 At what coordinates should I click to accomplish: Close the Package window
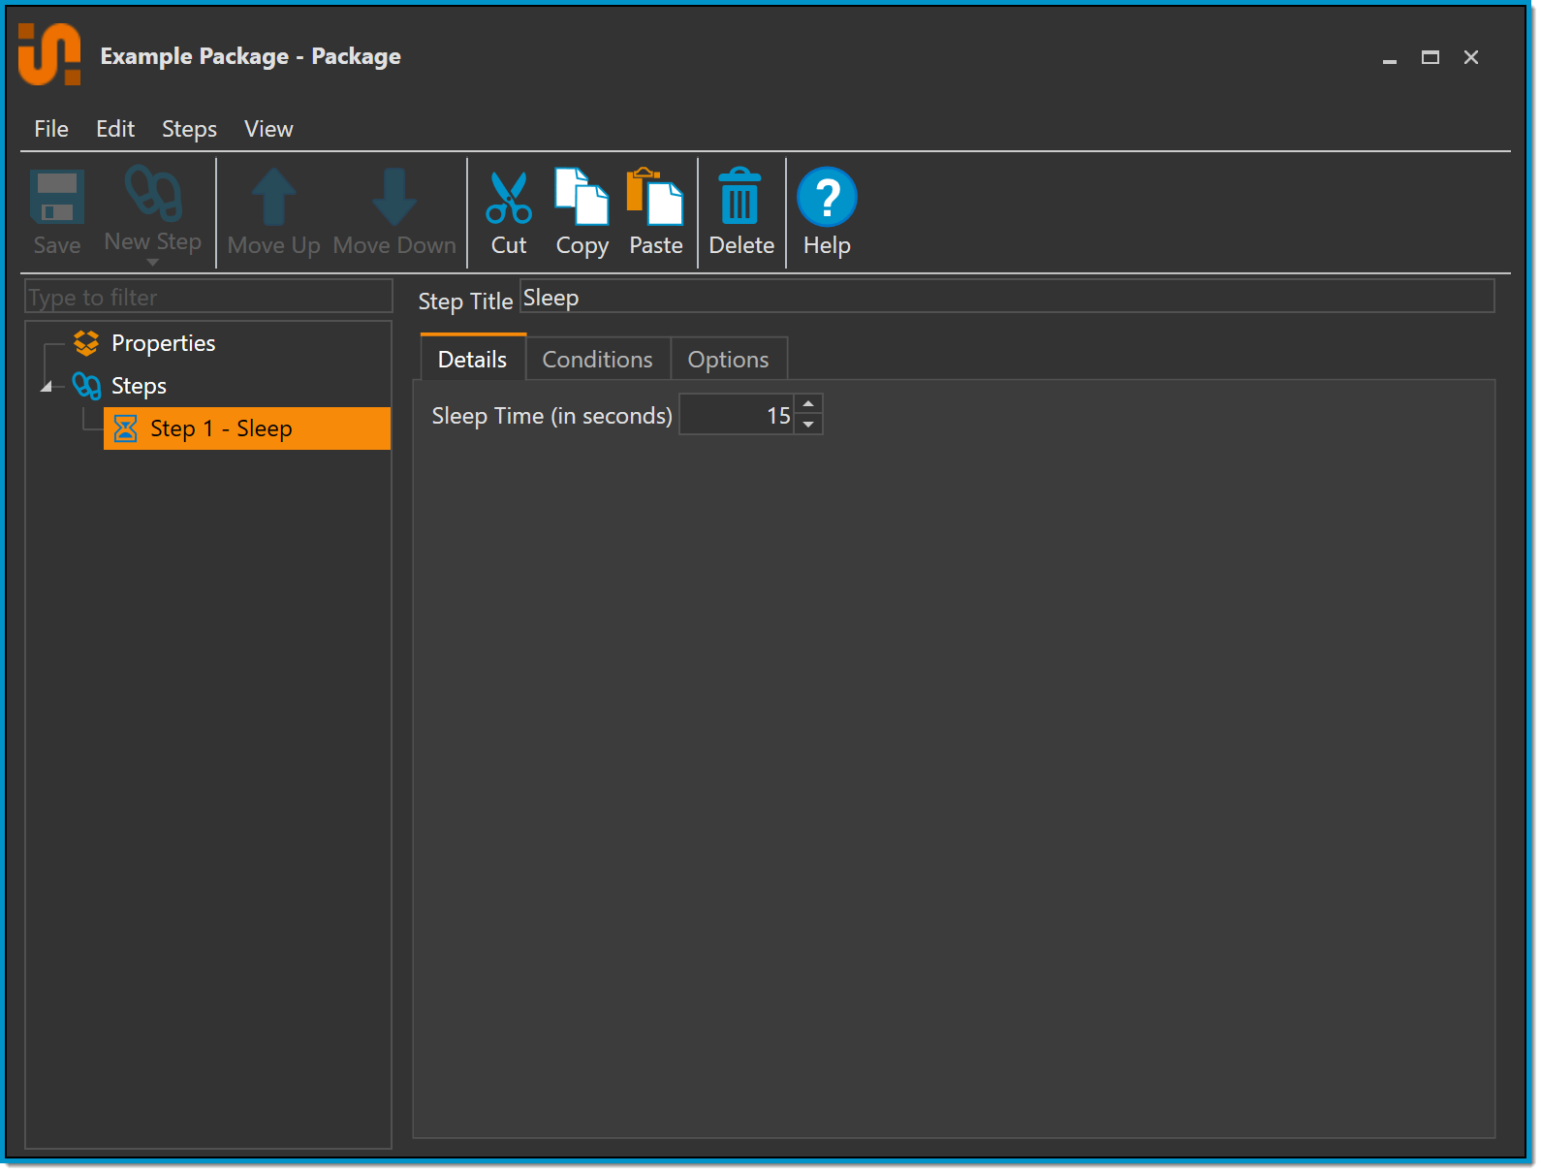pyautogui.click(x=1470, y=58)
